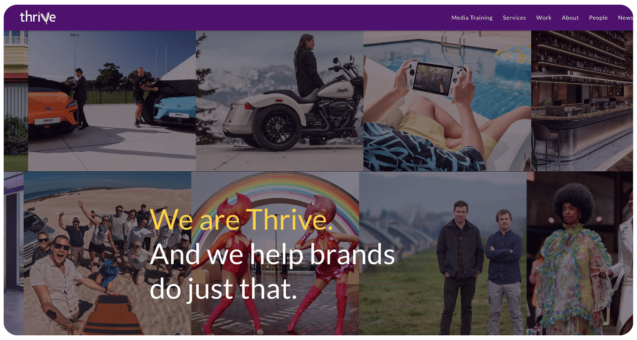Open the white three-wheel motorcycle image

click(279, 101)
